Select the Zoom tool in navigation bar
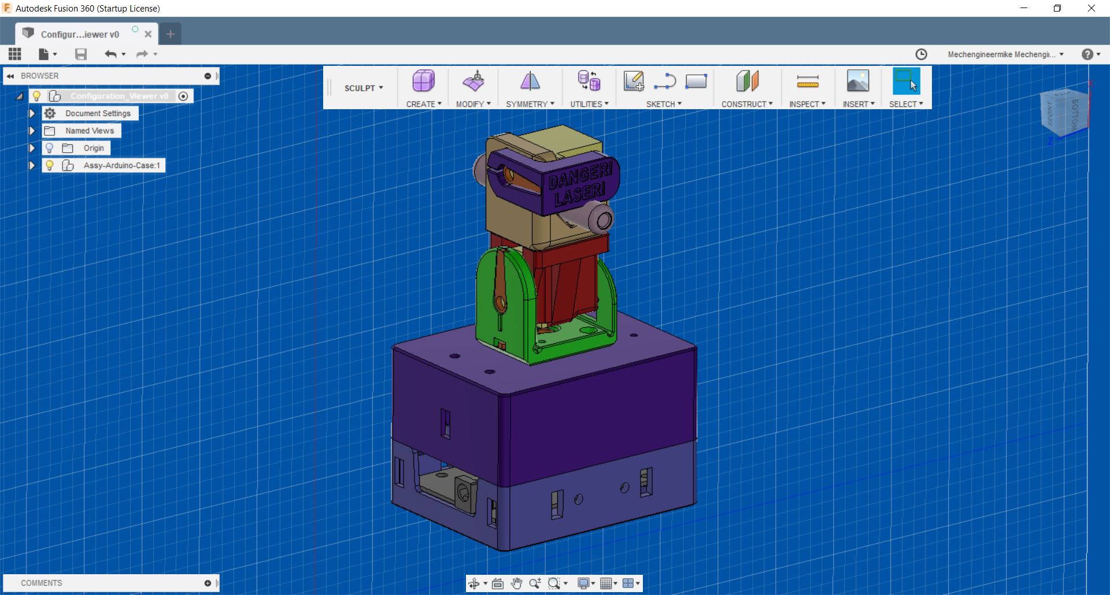This screenshot has width=1110, height=595. pos(534,583)
